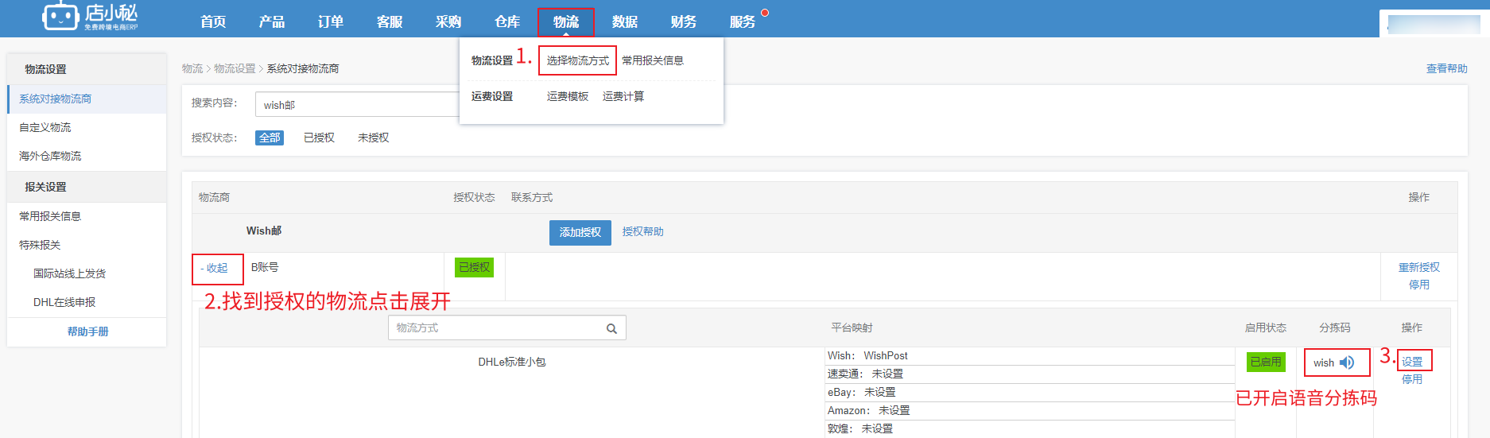
Task: Click the 店小秘 robot logo icon
Action: pyautogui.click(x=60, y=16)
